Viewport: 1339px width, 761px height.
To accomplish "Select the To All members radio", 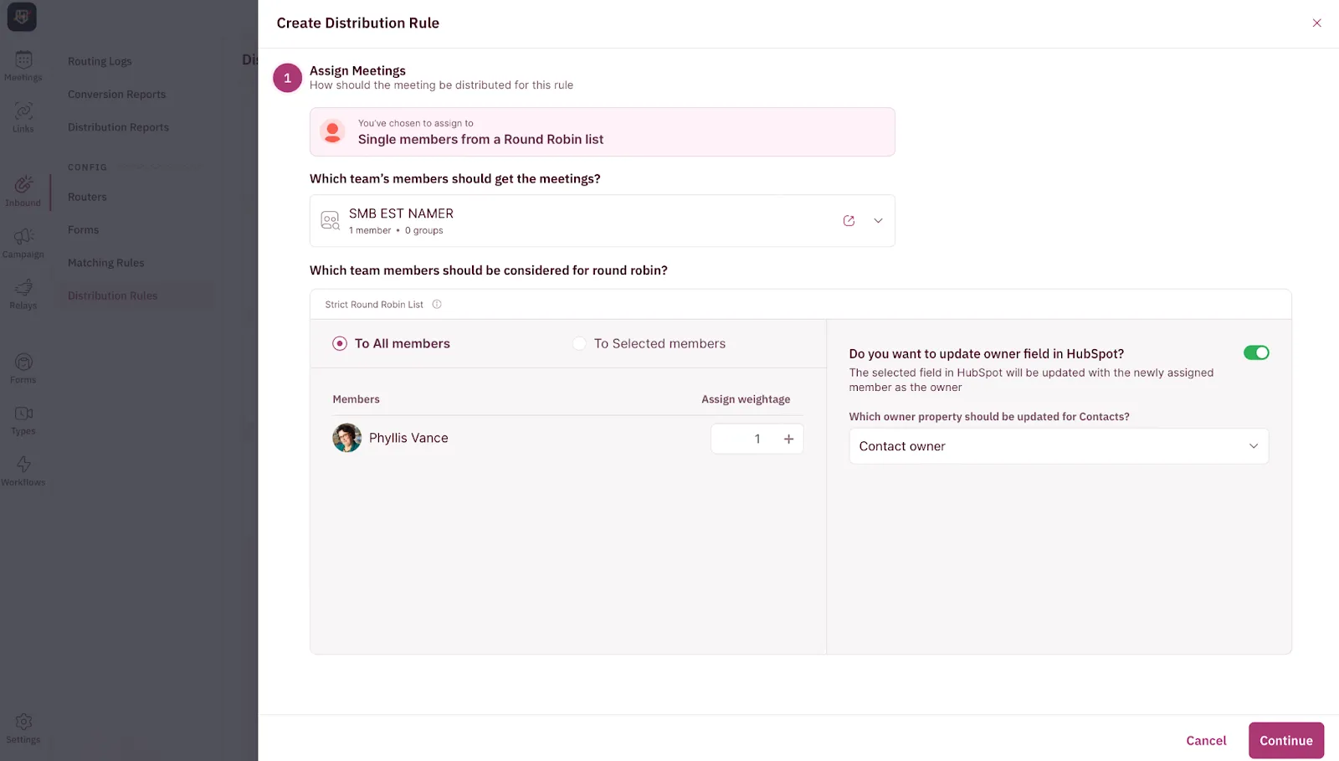I will click(x=340, y=343).
